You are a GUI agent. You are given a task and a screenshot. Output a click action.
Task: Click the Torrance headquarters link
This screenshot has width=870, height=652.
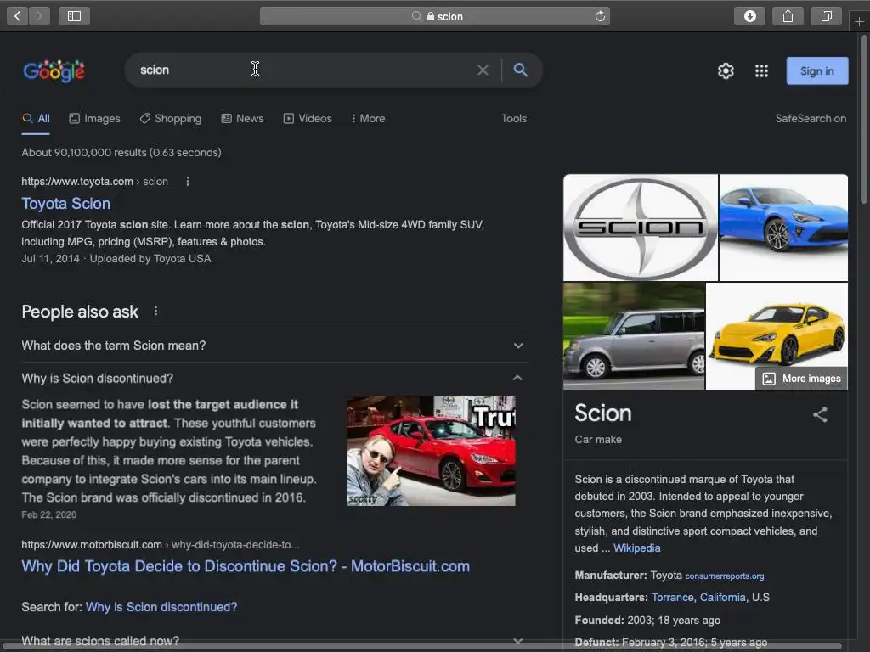pyautogui.click(x=673, y=597)
